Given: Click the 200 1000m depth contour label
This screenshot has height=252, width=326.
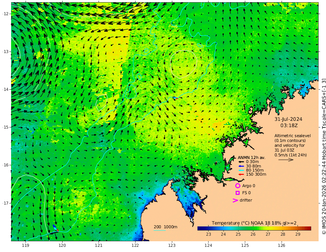Looking at the screenshot, I should (x=166, y=227).
